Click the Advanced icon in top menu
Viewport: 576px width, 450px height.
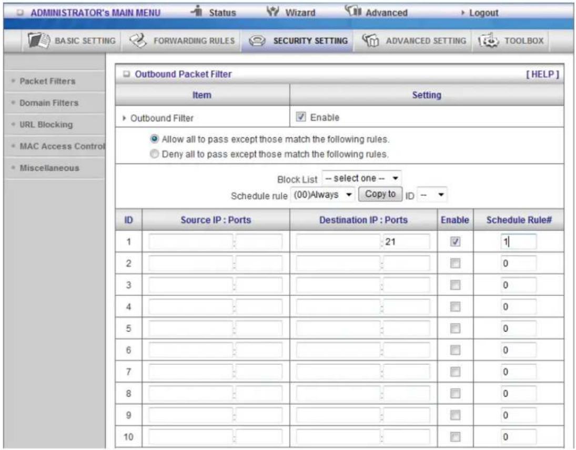[x=352, y=11]
